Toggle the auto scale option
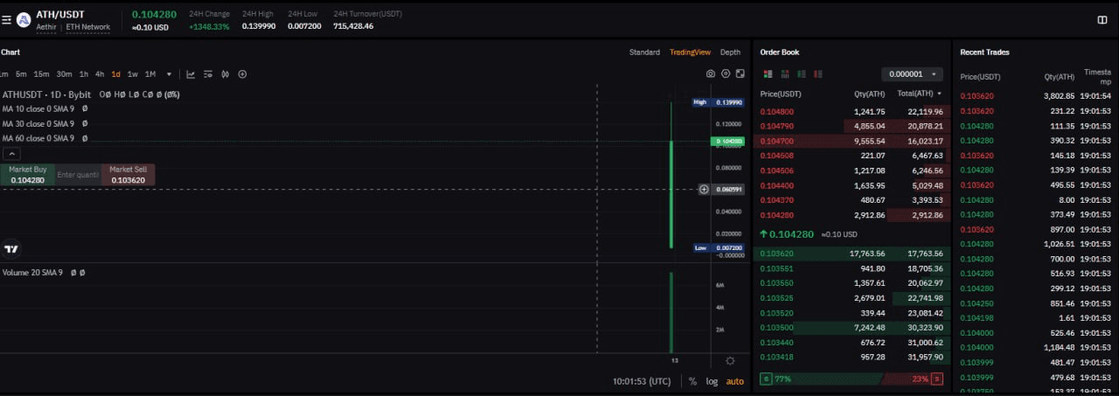Image resolution: width=1119 pixels, height=396 pixels. [x=735, y=381]
